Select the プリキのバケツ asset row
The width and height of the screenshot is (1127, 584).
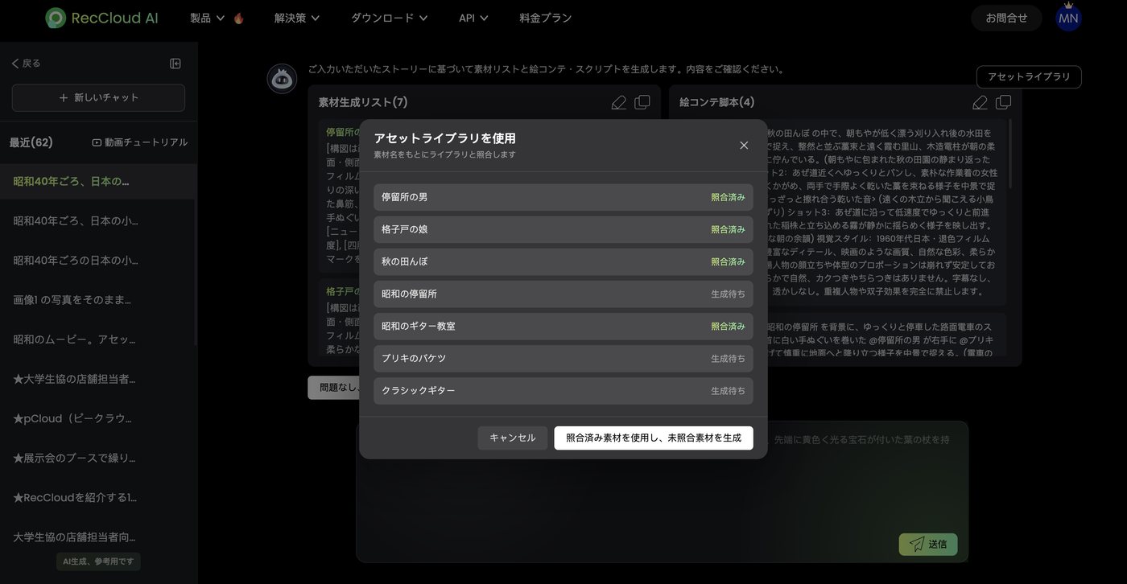[563, 358]
